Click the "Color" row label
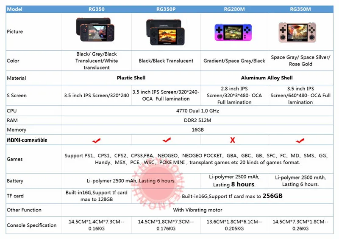Screen dimensions: 339x239 click(x=13, y=61)
